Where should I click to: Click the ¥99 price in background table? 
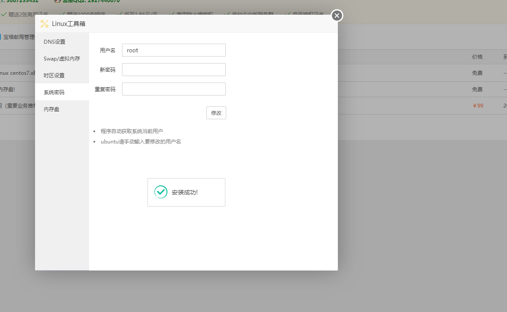478,105
